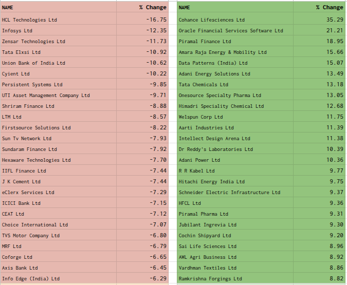The height and width of the screenshot is (285, 347).
Task: Click the Infosys Ltd name cell
Action: coord(58,30)
